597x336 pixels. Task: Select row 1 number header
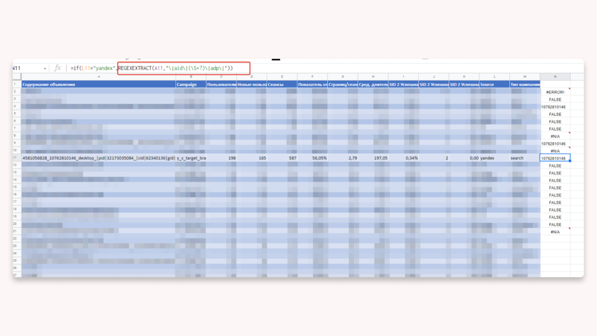(17, 84)
